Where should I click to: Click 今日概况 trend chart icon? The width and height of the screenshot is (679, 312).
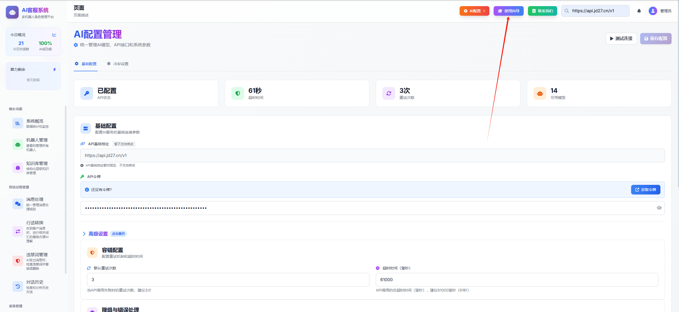(x=54, y=35)
